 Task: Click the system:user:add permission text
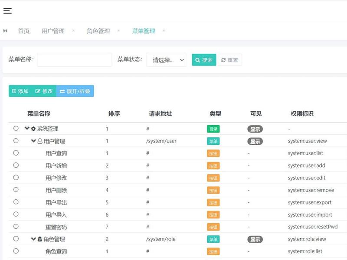307,166
